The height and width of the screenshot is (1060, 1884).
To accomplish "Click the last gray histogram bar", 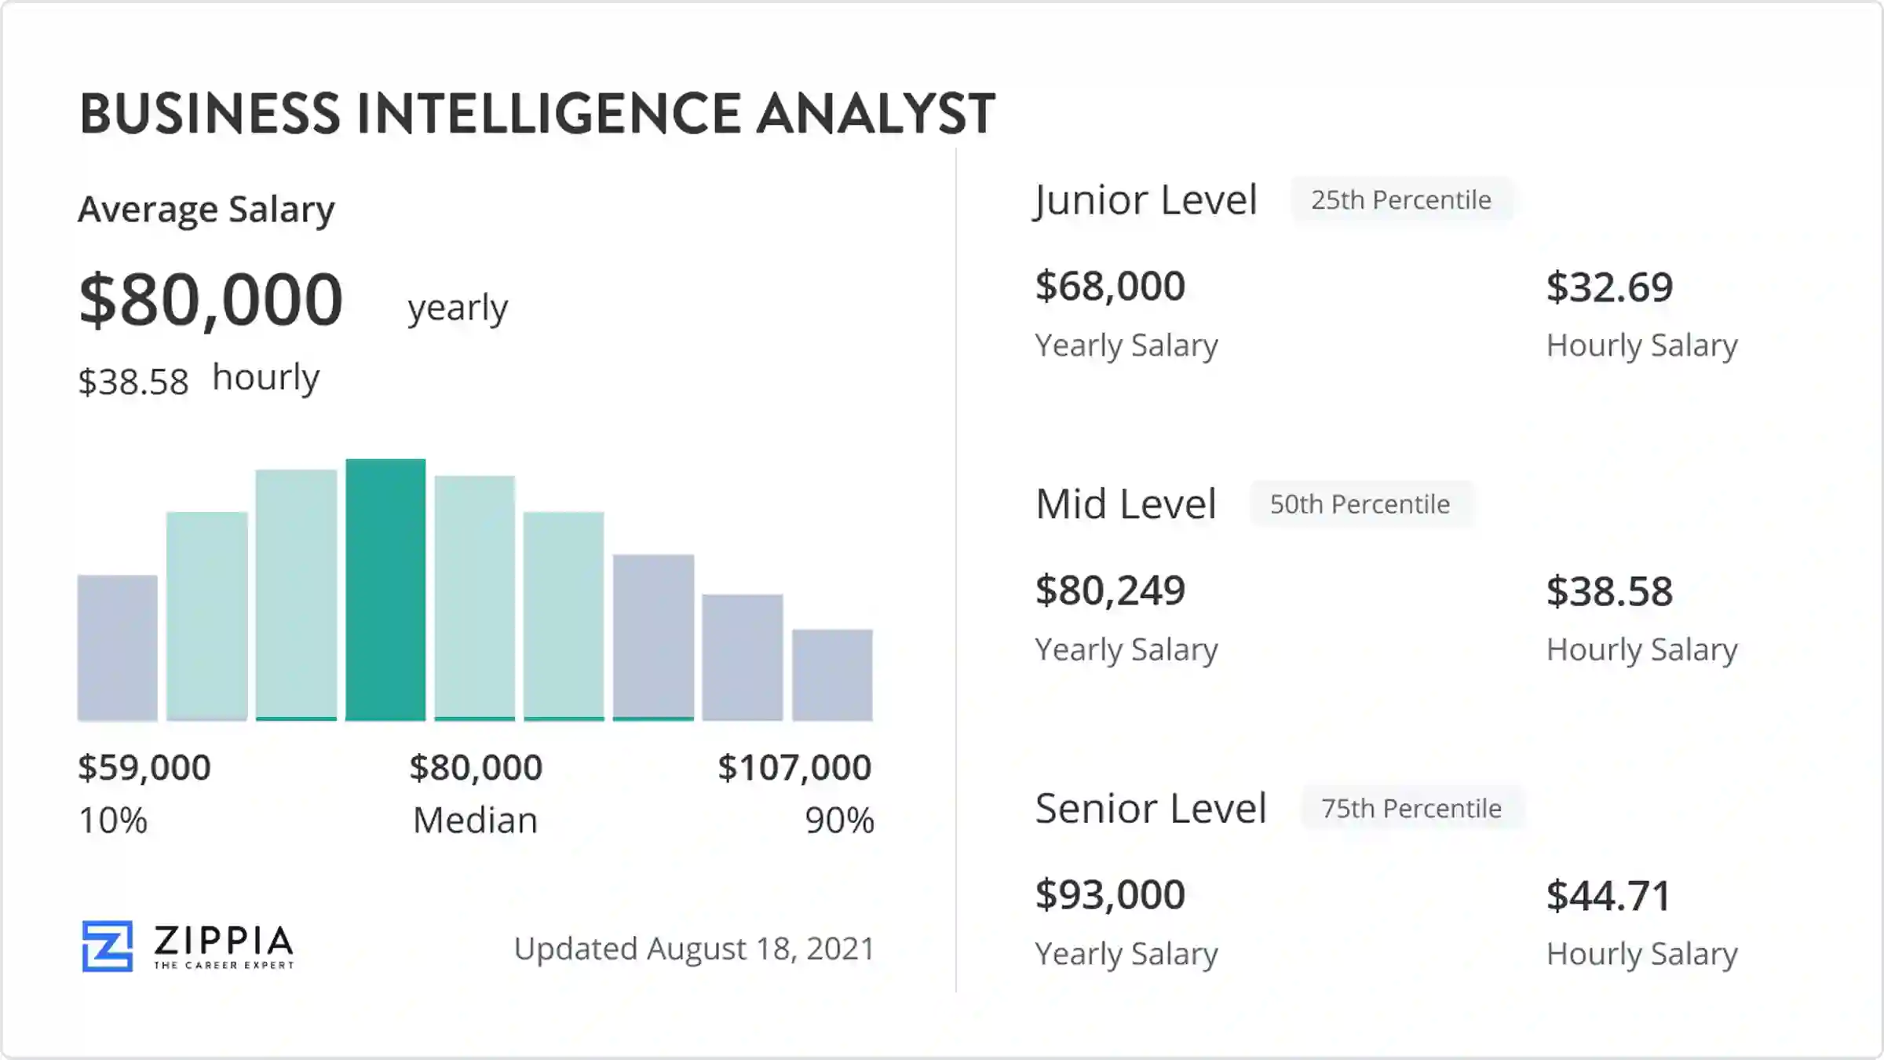I will pos(832,674).
